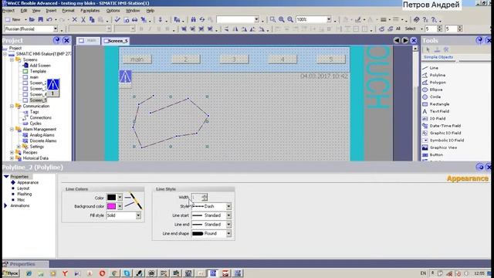Select Analog Alarms in project tree
494x278 pixels.
[x=42, y=135]
